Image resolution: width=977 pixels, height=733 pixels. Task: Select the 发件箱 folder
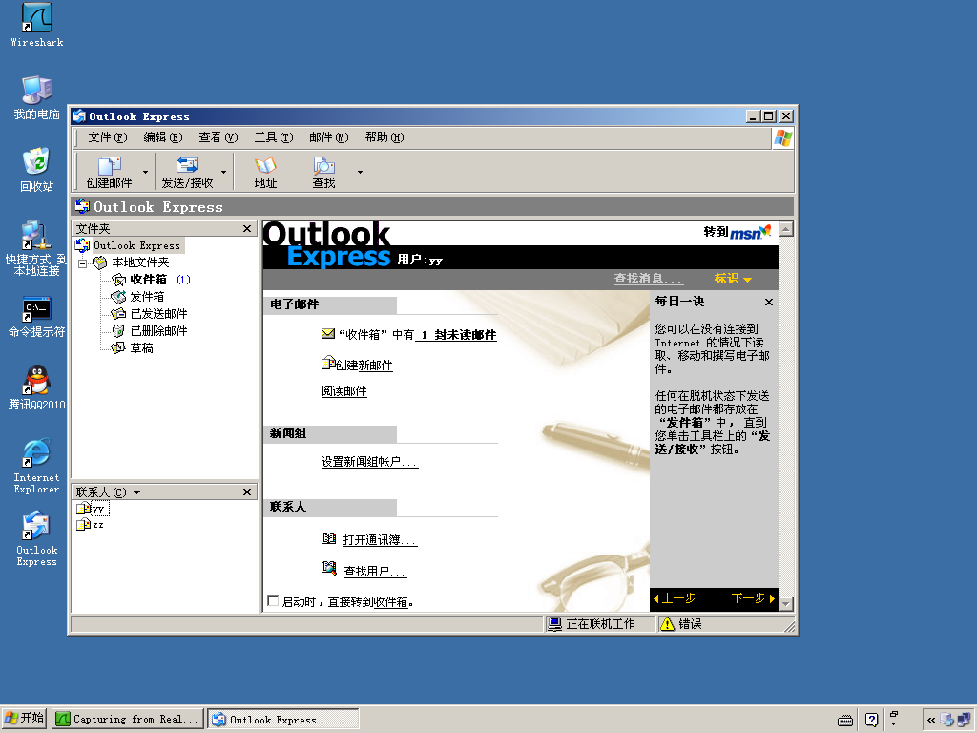[147, 297]
